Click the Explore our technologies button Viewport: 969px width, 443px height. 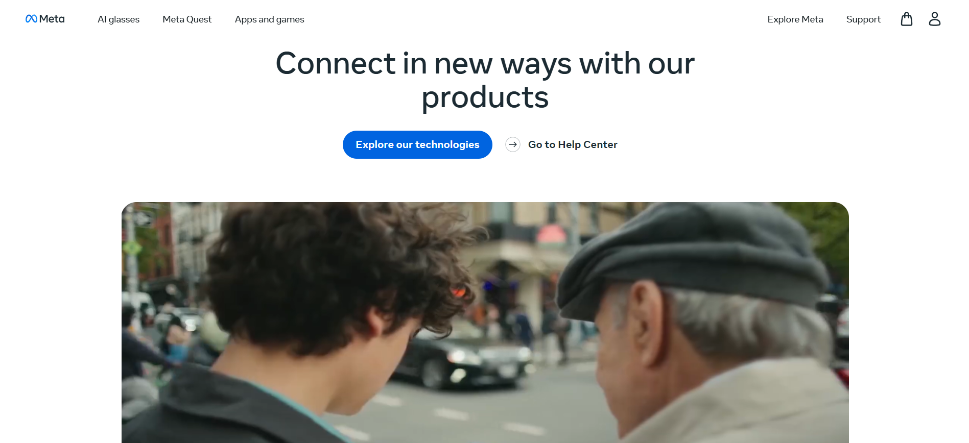[x=417, y=144]
